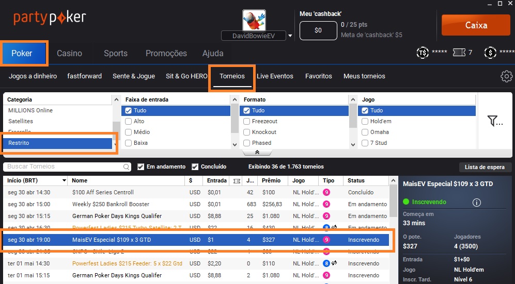Click tournament list scroll up arrow

point(393,180)
